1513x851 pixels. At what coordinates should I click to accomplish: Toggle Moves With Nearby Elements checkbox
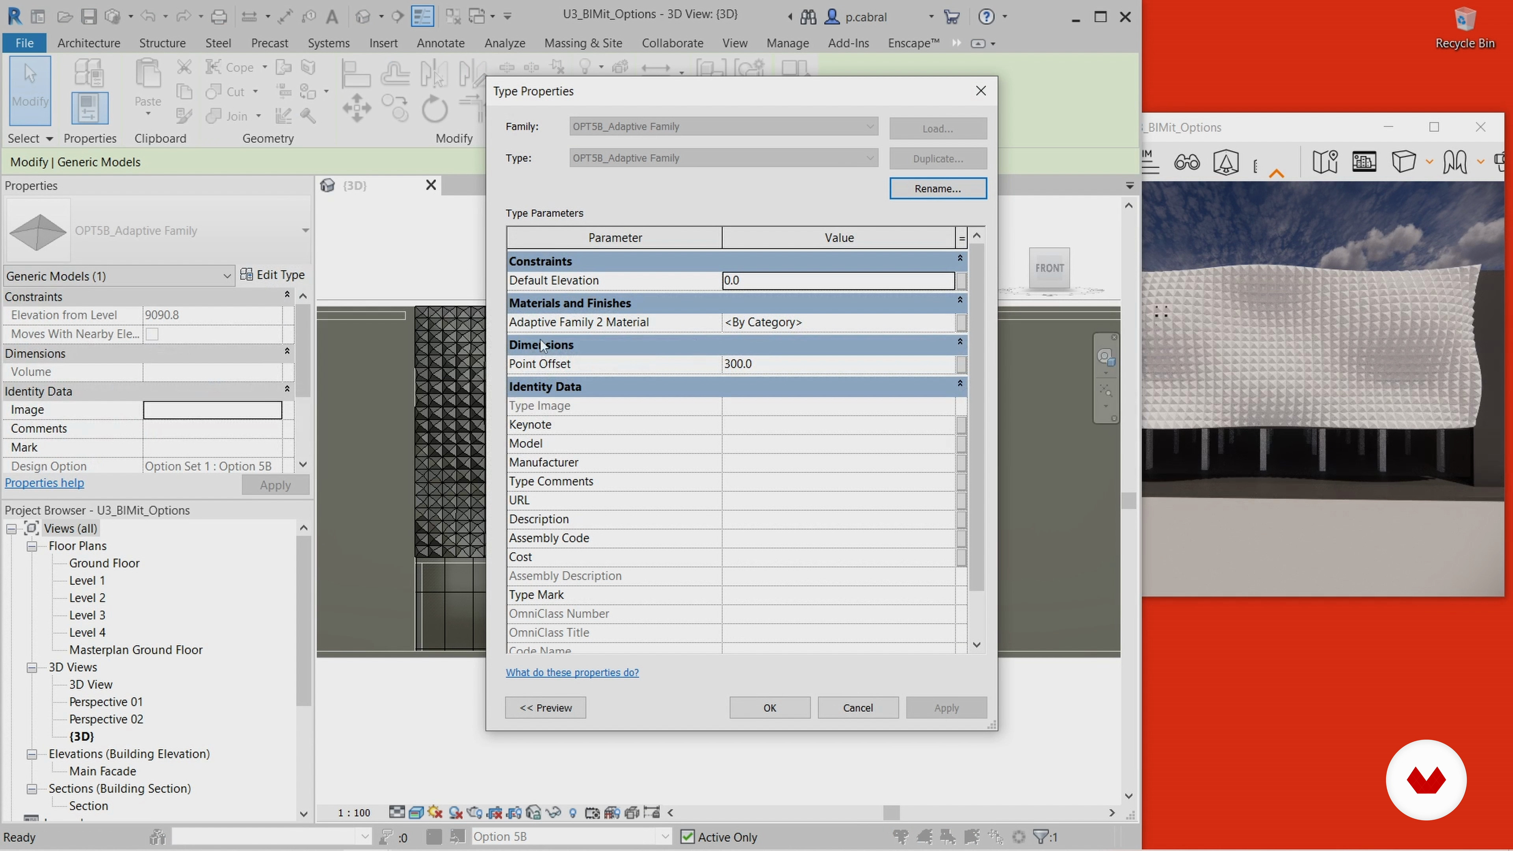tap(152, 334)
